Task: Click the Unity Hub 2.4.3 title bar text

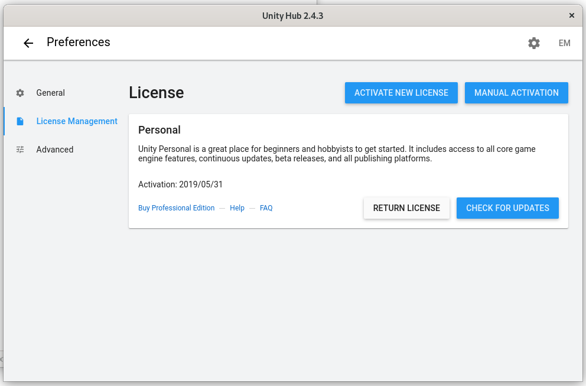Action: (x=292, y=16)
